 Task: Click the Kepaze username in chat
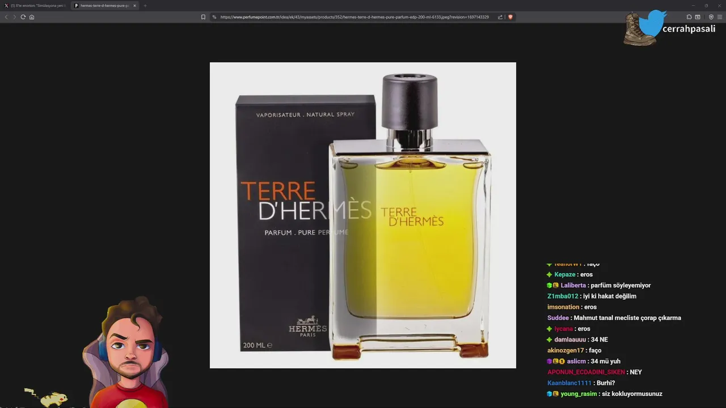tap(565, 275)
